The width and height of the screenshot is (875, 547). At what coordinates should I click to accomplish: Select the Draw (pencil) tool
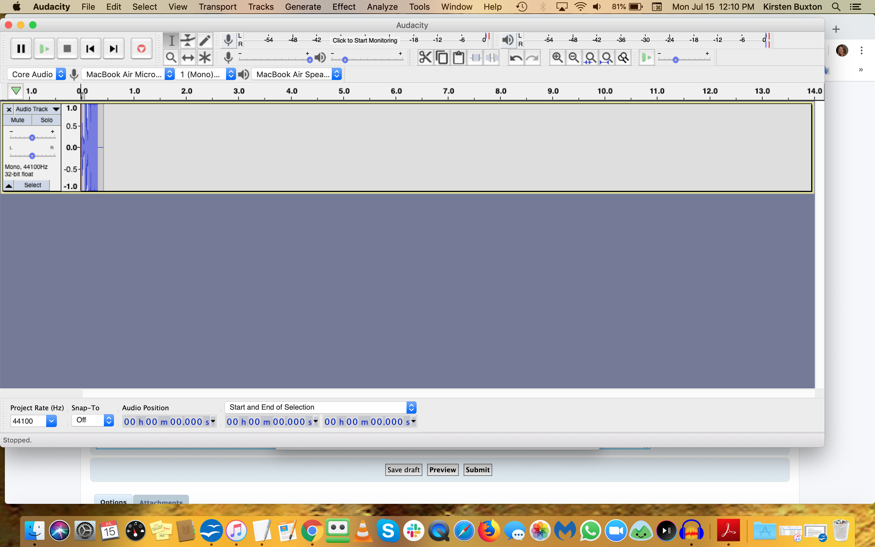tap(205, 40)
